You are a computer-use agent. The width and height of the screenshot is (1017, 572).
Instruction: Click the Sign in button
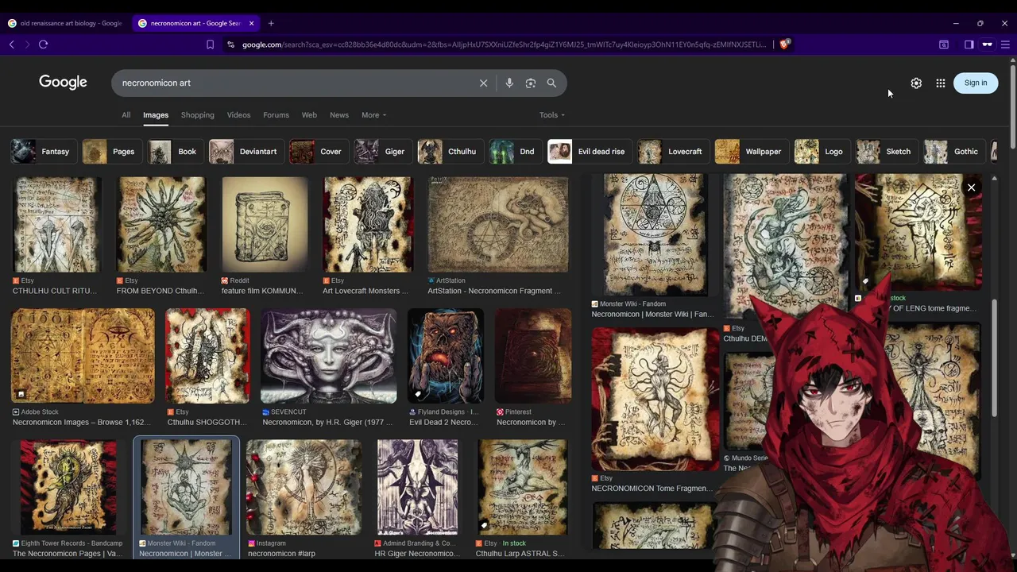pos(976,83)
